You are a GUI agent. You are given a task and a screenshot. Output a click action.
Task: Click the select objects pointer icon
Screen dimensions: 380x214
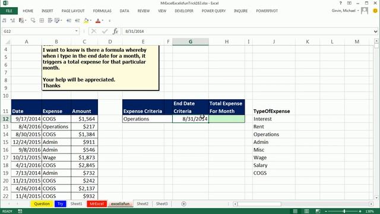(33, 21)
